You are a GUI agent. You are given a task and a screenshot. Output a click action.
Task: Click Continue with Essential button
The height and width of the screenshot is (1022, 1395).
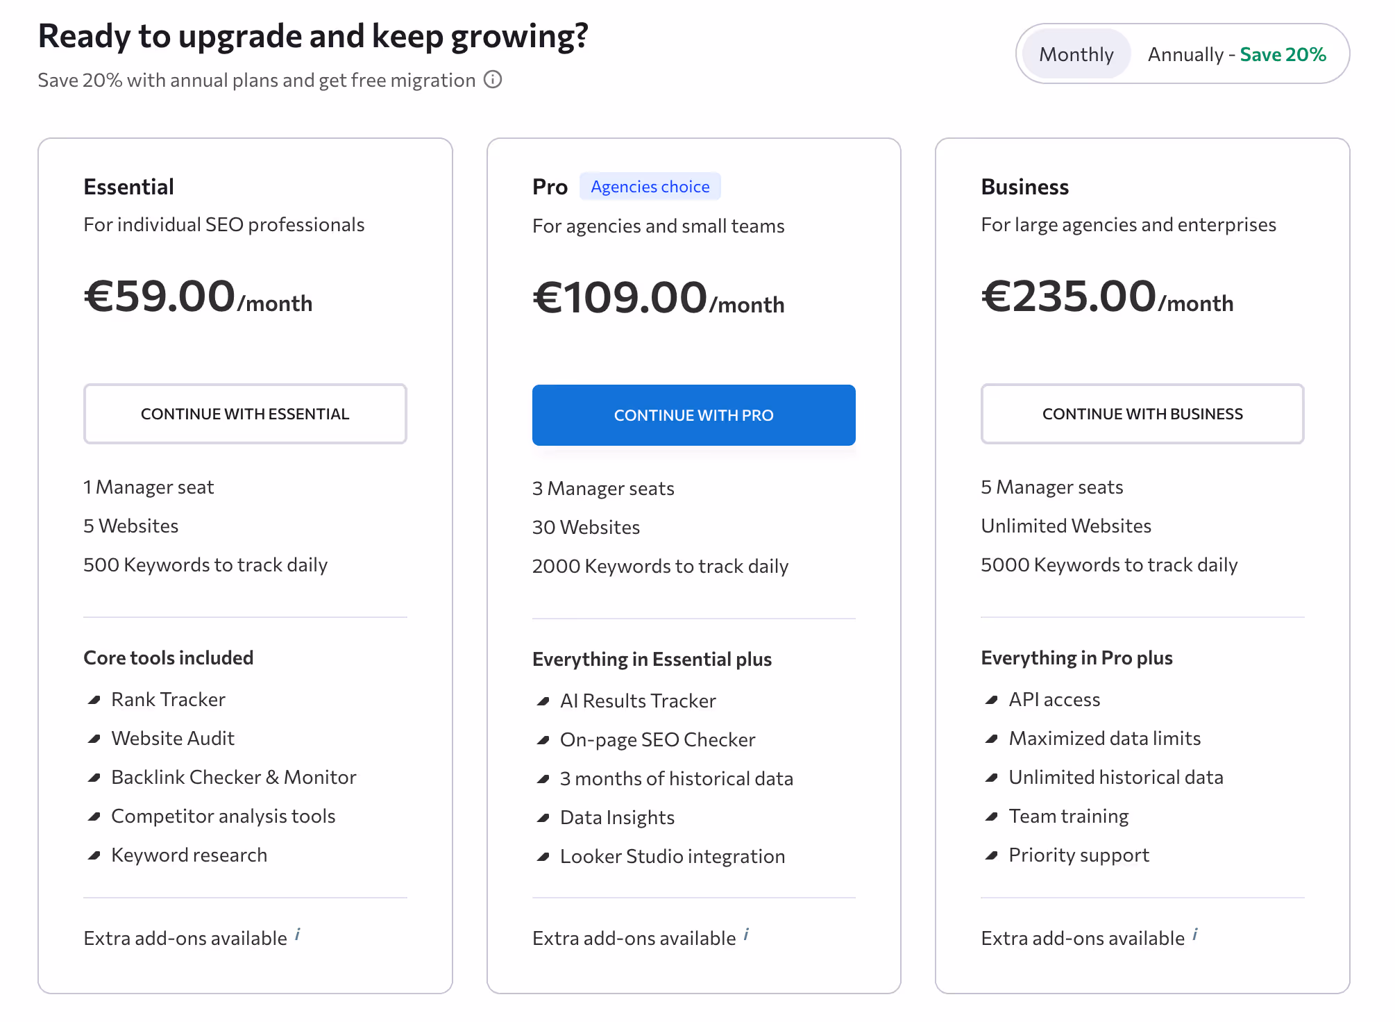pos(245,414)
